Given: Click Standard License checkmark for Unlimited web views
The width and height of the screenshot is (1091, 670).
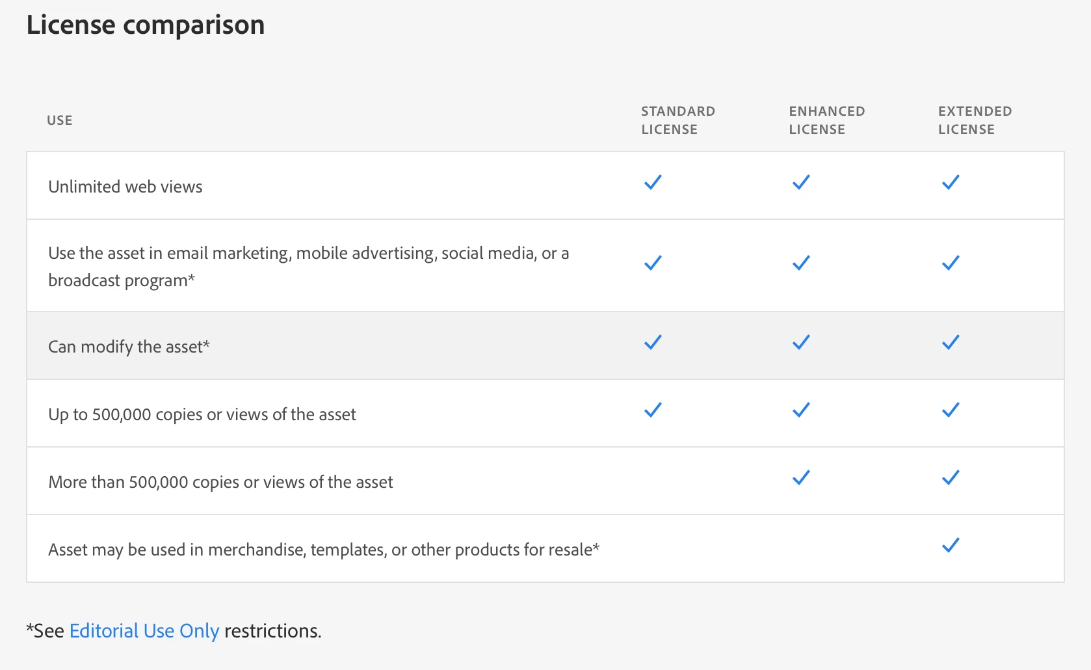Looking at the screenshot, I should click(x=653, y=183).
